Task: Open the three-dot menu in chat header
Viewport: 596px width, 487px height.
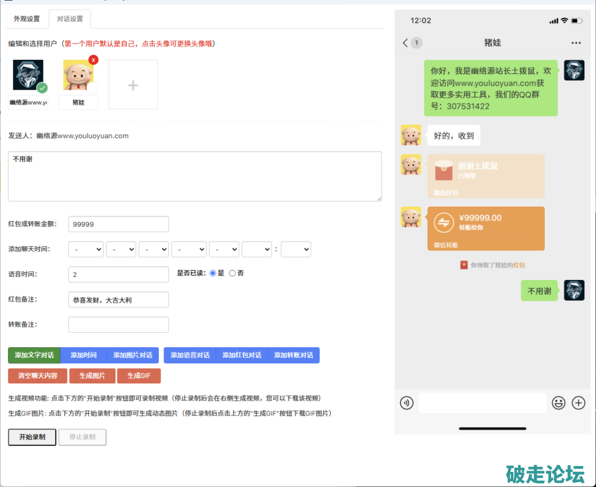Action: (576, 43)
